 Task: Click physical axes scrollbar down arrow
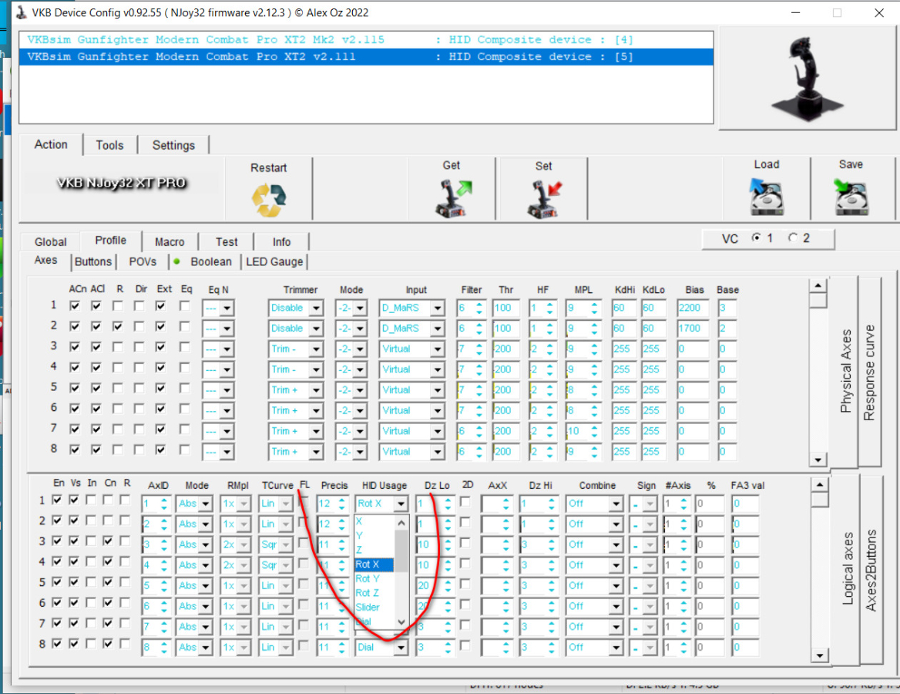pos(818,460)
